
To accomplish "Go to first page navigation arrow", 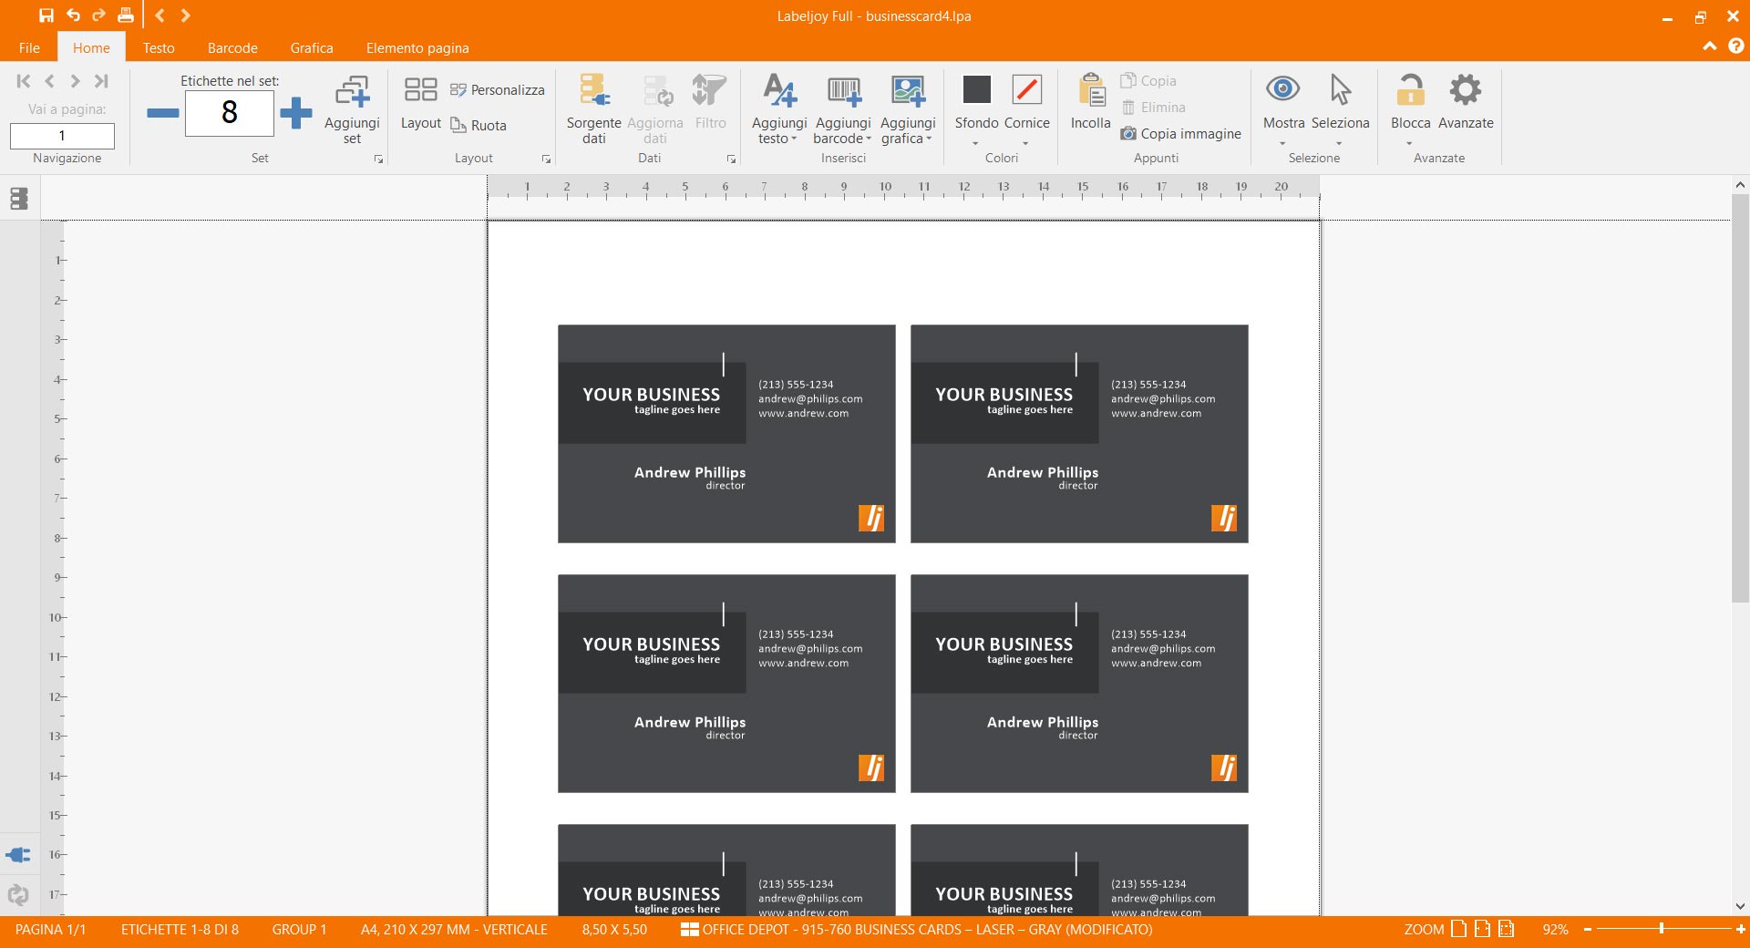I will [24, 81].
